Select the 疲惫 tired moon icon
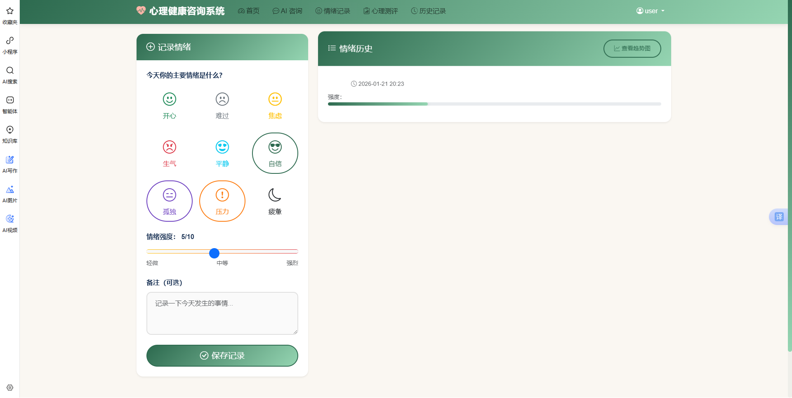 275,201
